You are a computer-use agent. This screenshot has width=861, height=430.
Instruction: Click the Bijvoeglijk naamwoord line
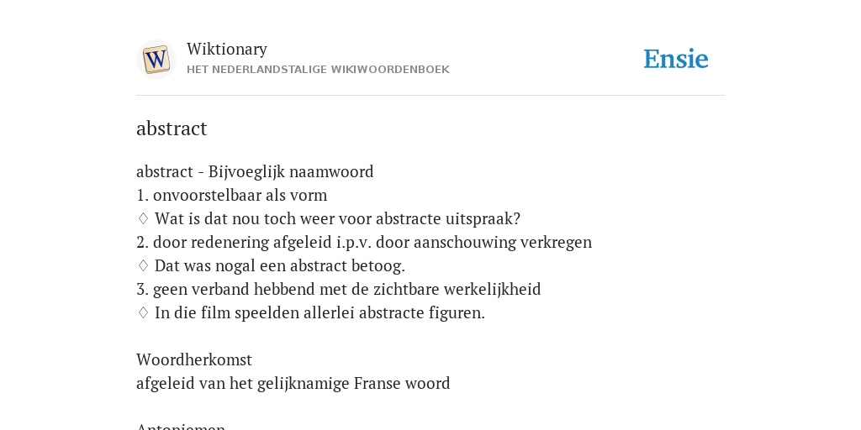point(255,171)
